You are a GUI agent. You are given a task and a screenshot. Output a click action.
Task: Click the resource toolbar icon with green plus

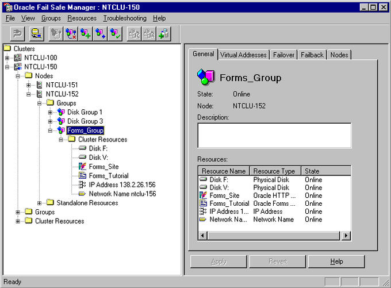tap(164, 34)
